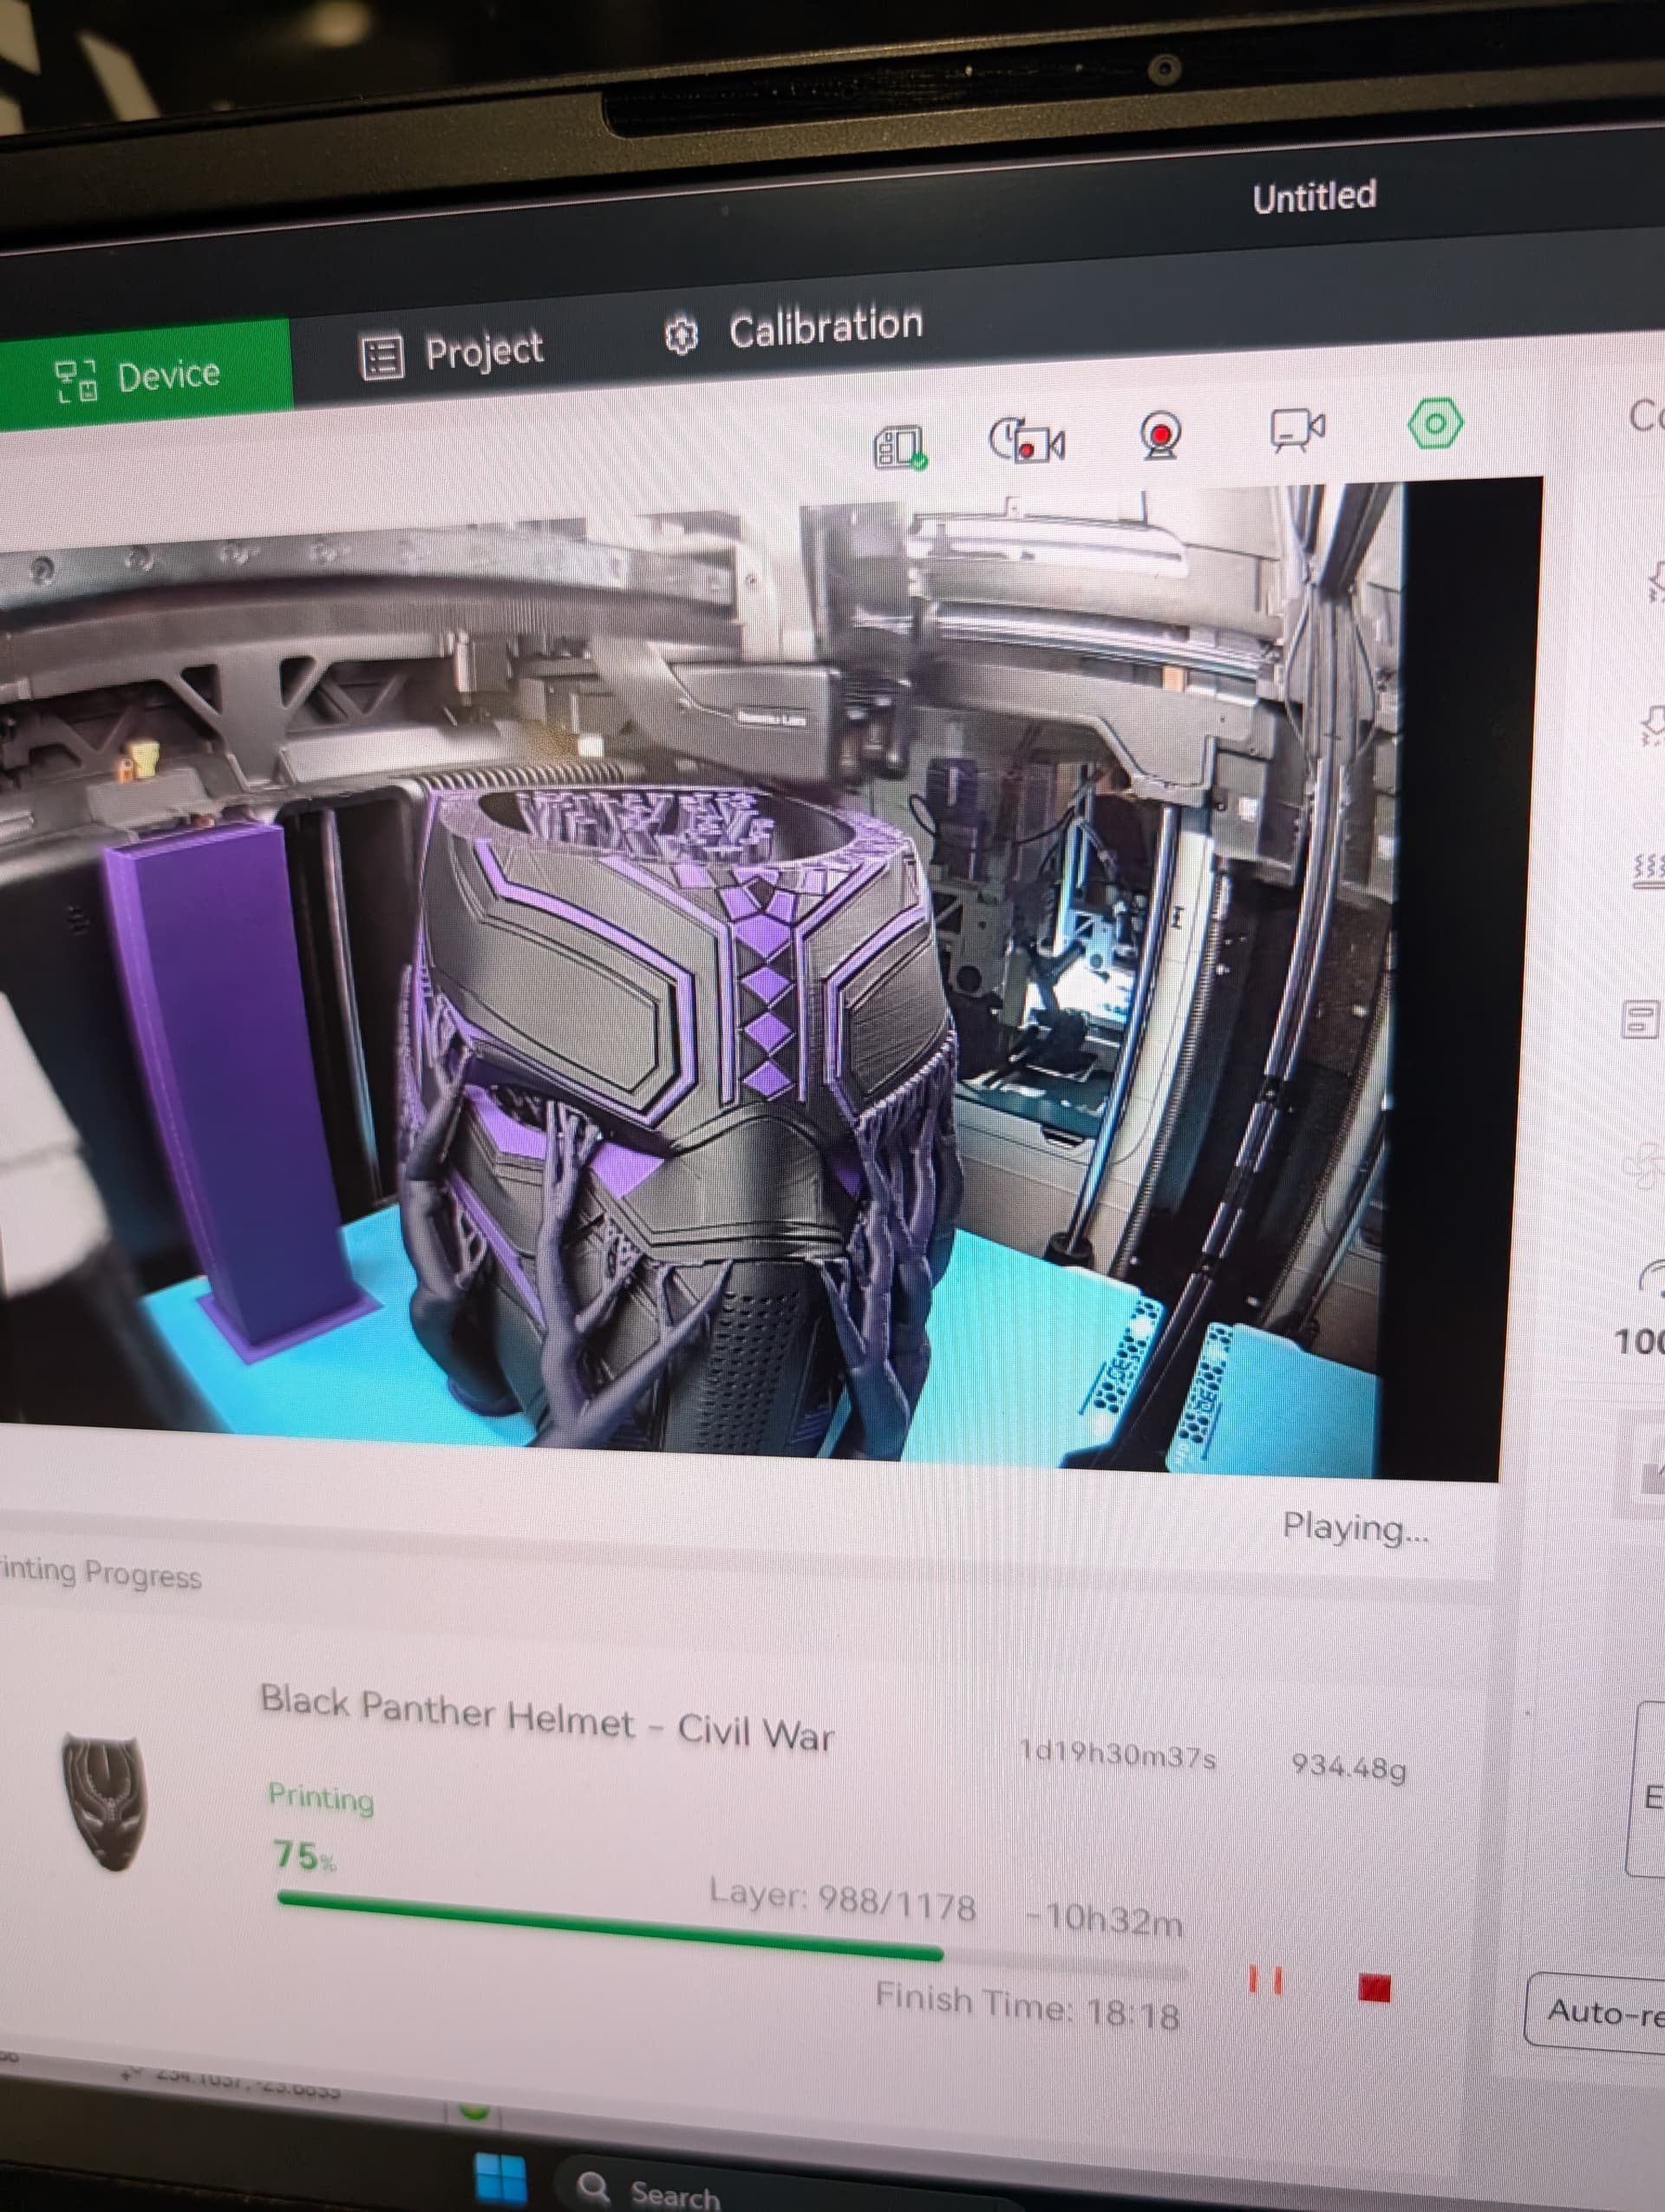Stop the current print job
This screenshot has width=1665, height=2212.
point(1374,1987)
